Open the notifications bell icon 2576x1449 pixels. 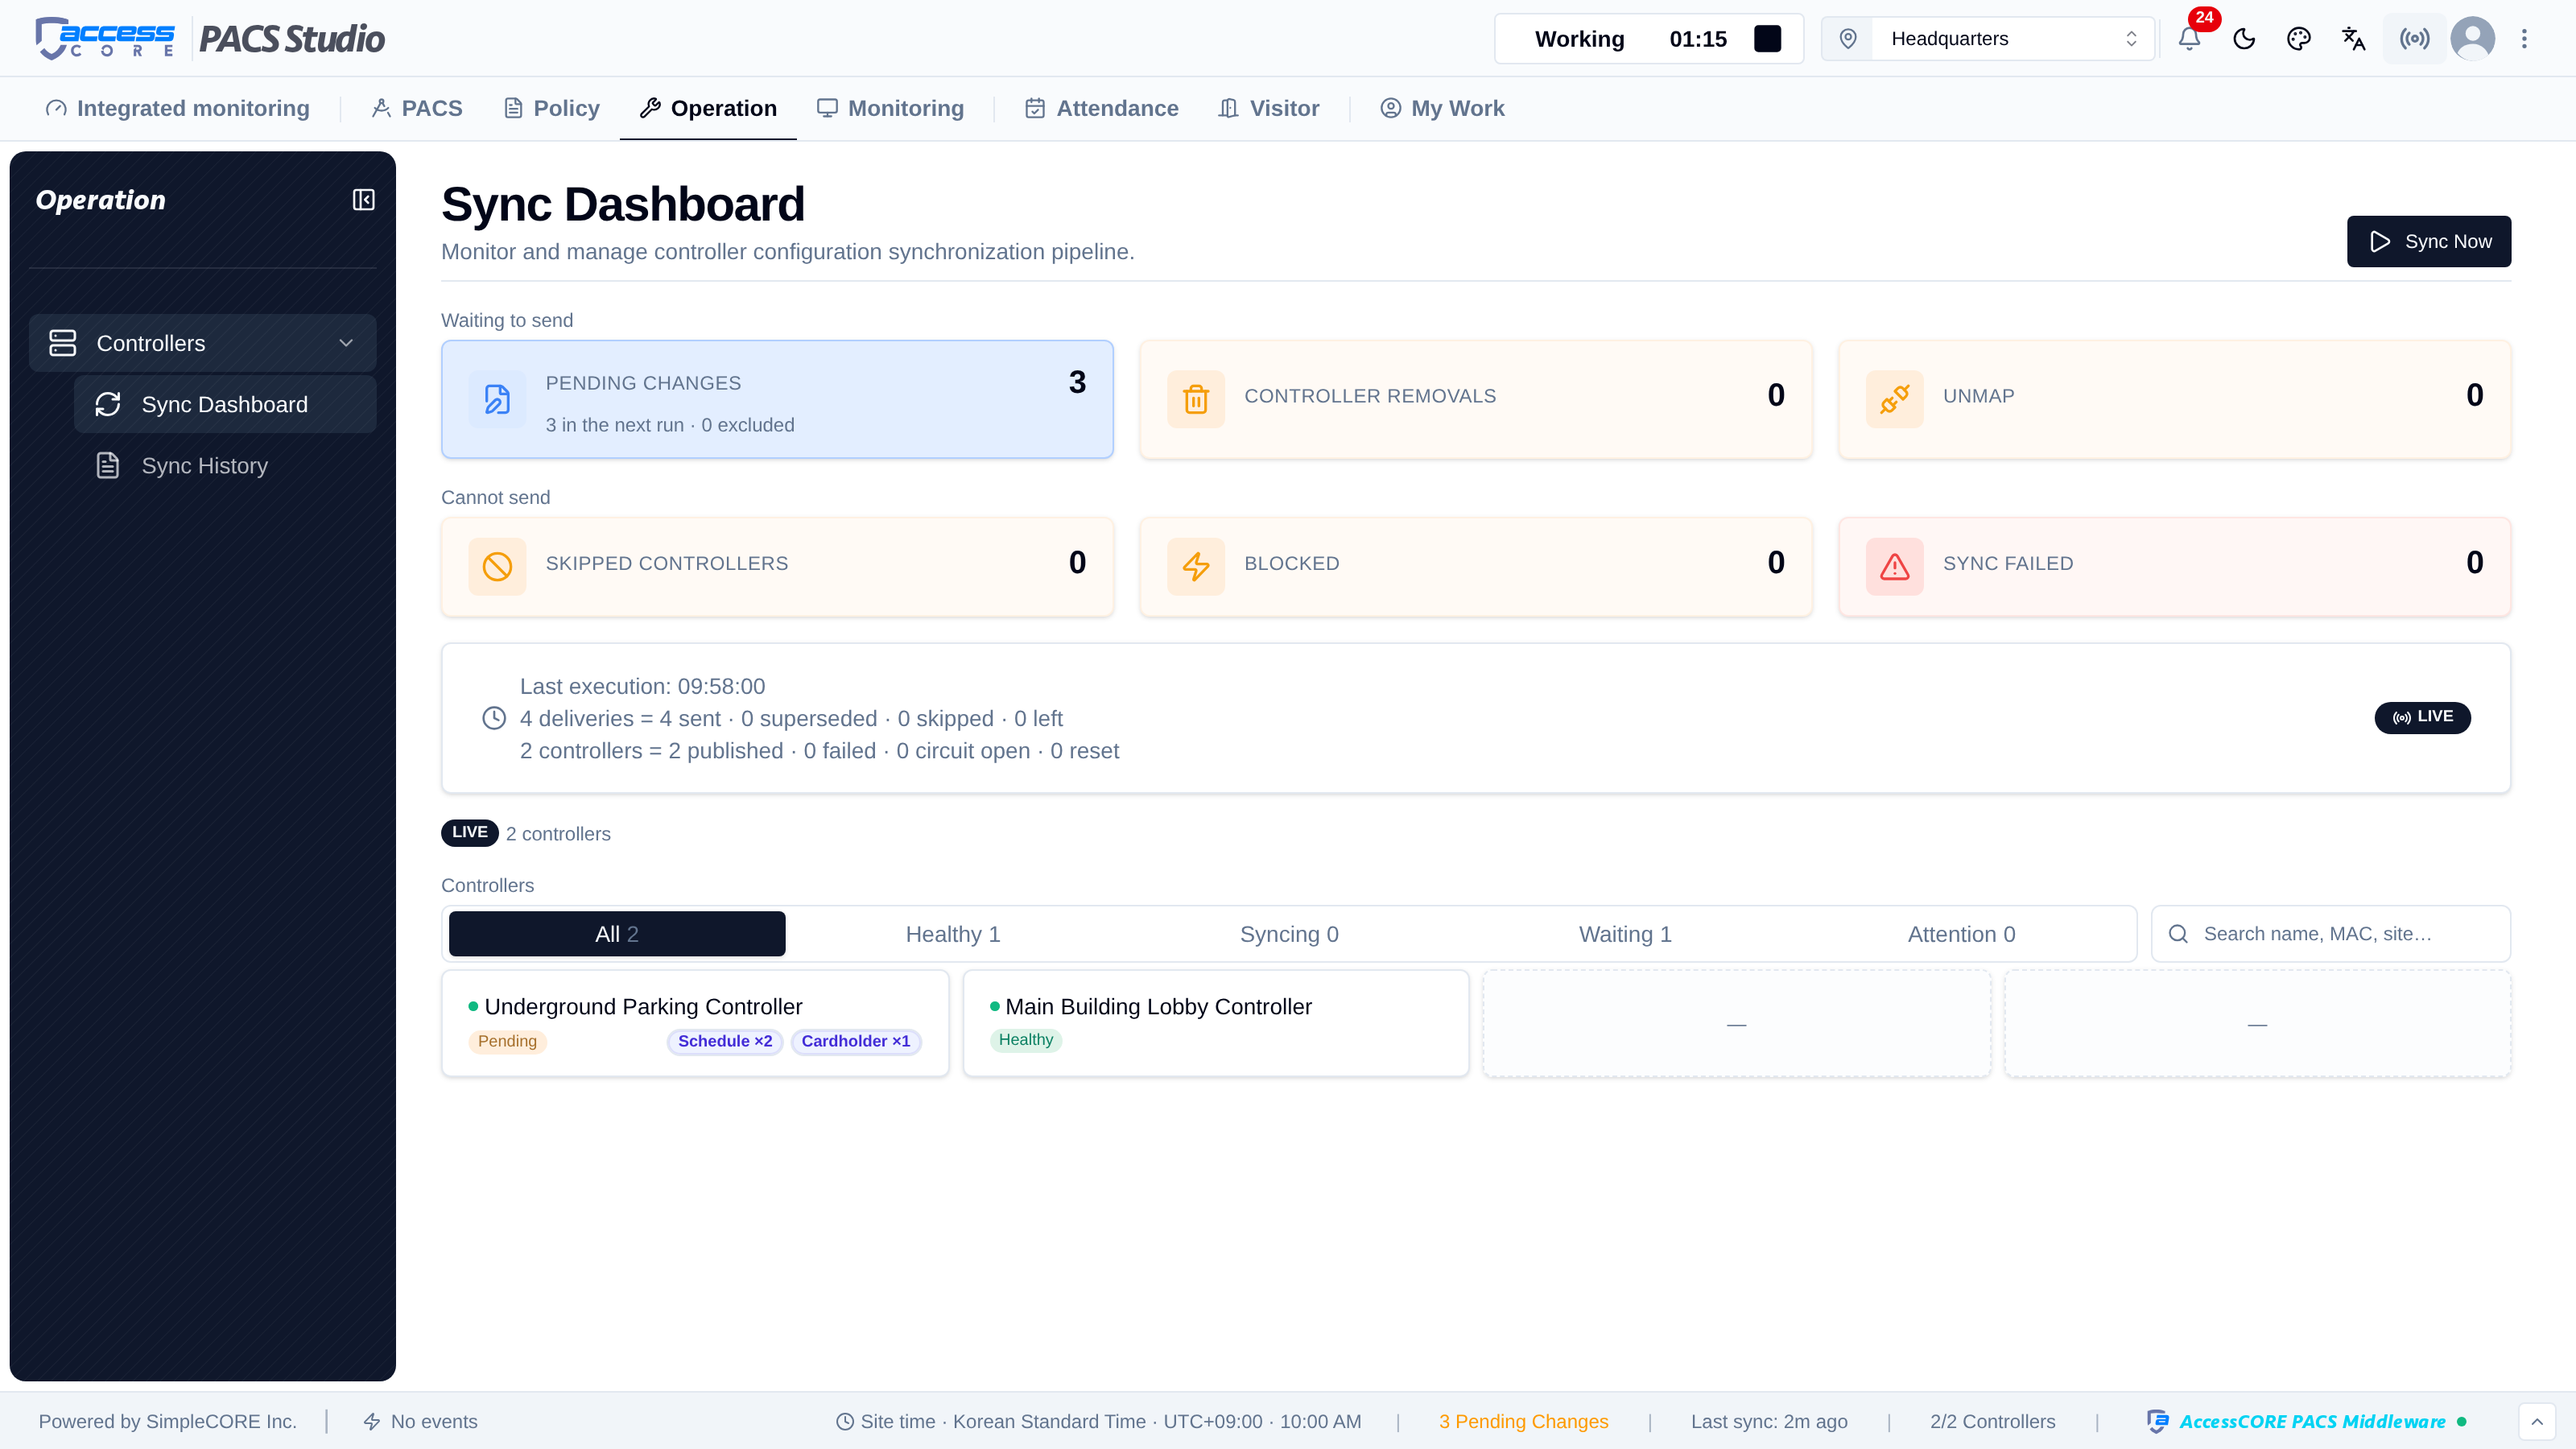click(x=2189, y=39)
